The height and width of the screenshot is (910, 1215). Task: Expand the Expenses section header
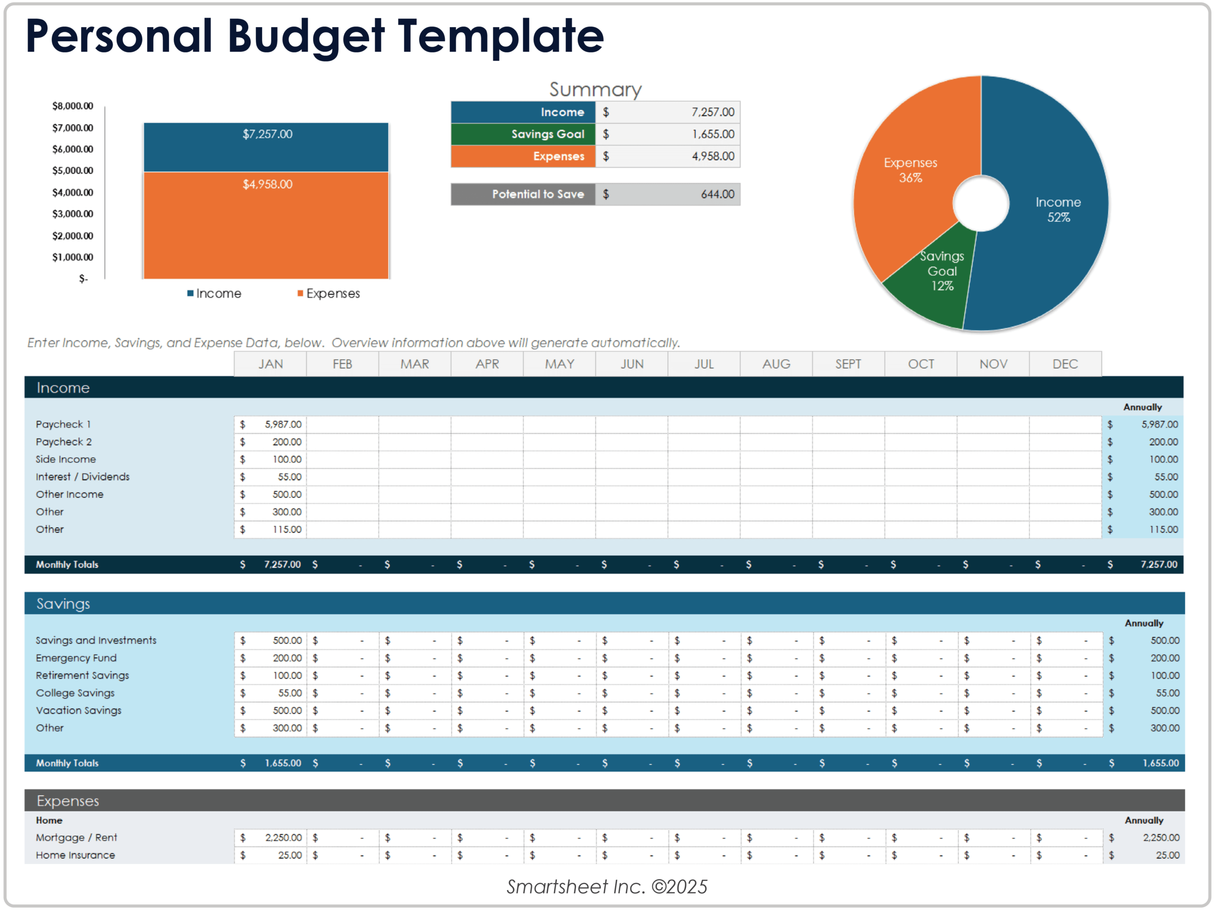(67, 800)
